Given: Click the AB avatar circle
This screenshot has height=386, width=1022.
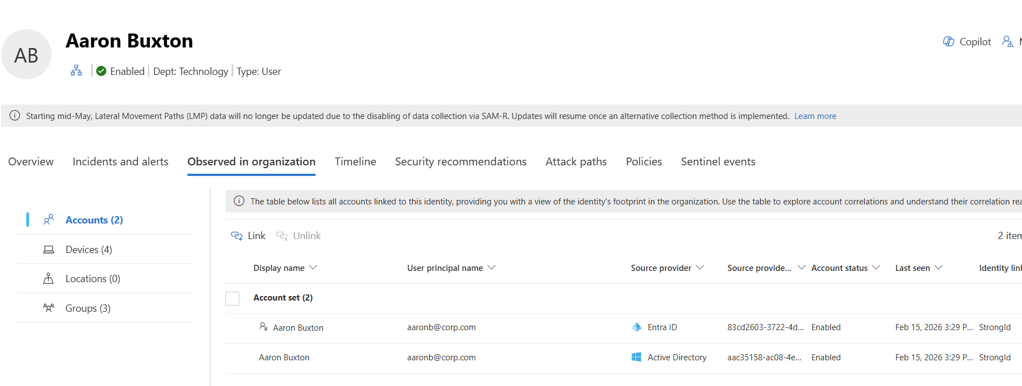Looking at the screenshot, I should tap(26, 54).
